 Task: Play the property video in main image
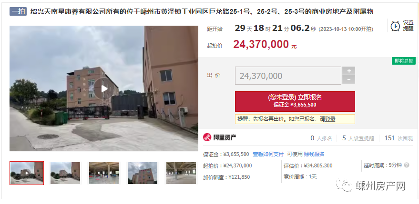[x=104, y=89]
